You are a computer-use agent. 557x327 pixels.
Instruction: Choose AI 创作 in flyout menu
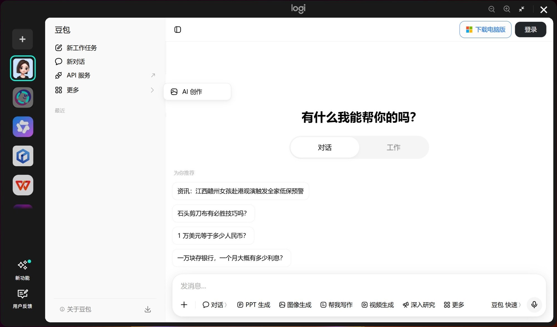pos(197,92)
